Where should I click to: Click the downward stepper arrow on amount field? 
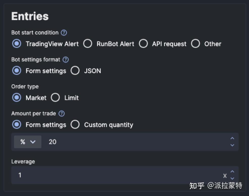click(x=232, y=145)
